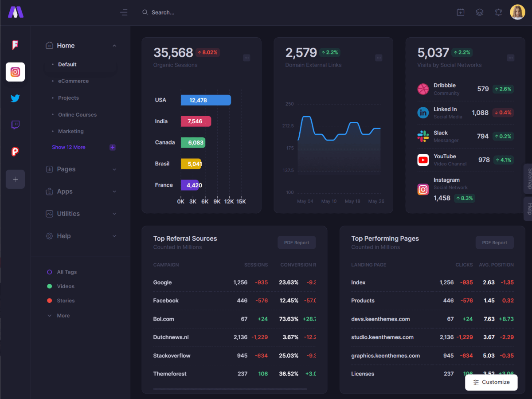Add new workspace with plus icon

tap(15, 180)
